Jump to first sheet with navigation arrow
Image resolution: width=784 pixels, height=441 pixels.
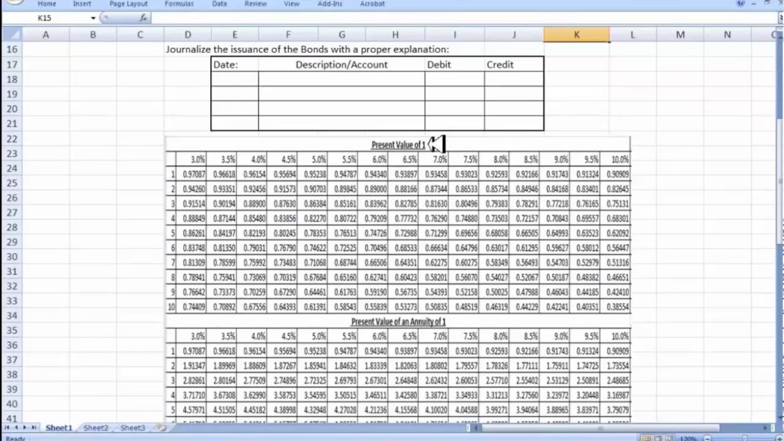(x=7, y=428)
